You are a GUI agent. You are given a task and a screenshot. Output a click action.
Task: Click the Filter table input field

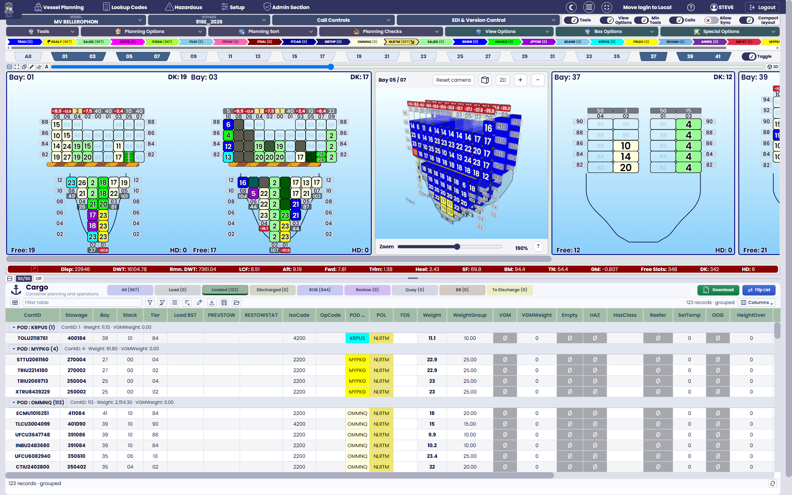tap(82, 302)
